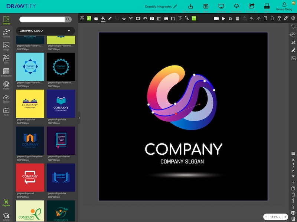
Task: Open the Layers icon in the toolbar
Action: (x=229, y=18)
